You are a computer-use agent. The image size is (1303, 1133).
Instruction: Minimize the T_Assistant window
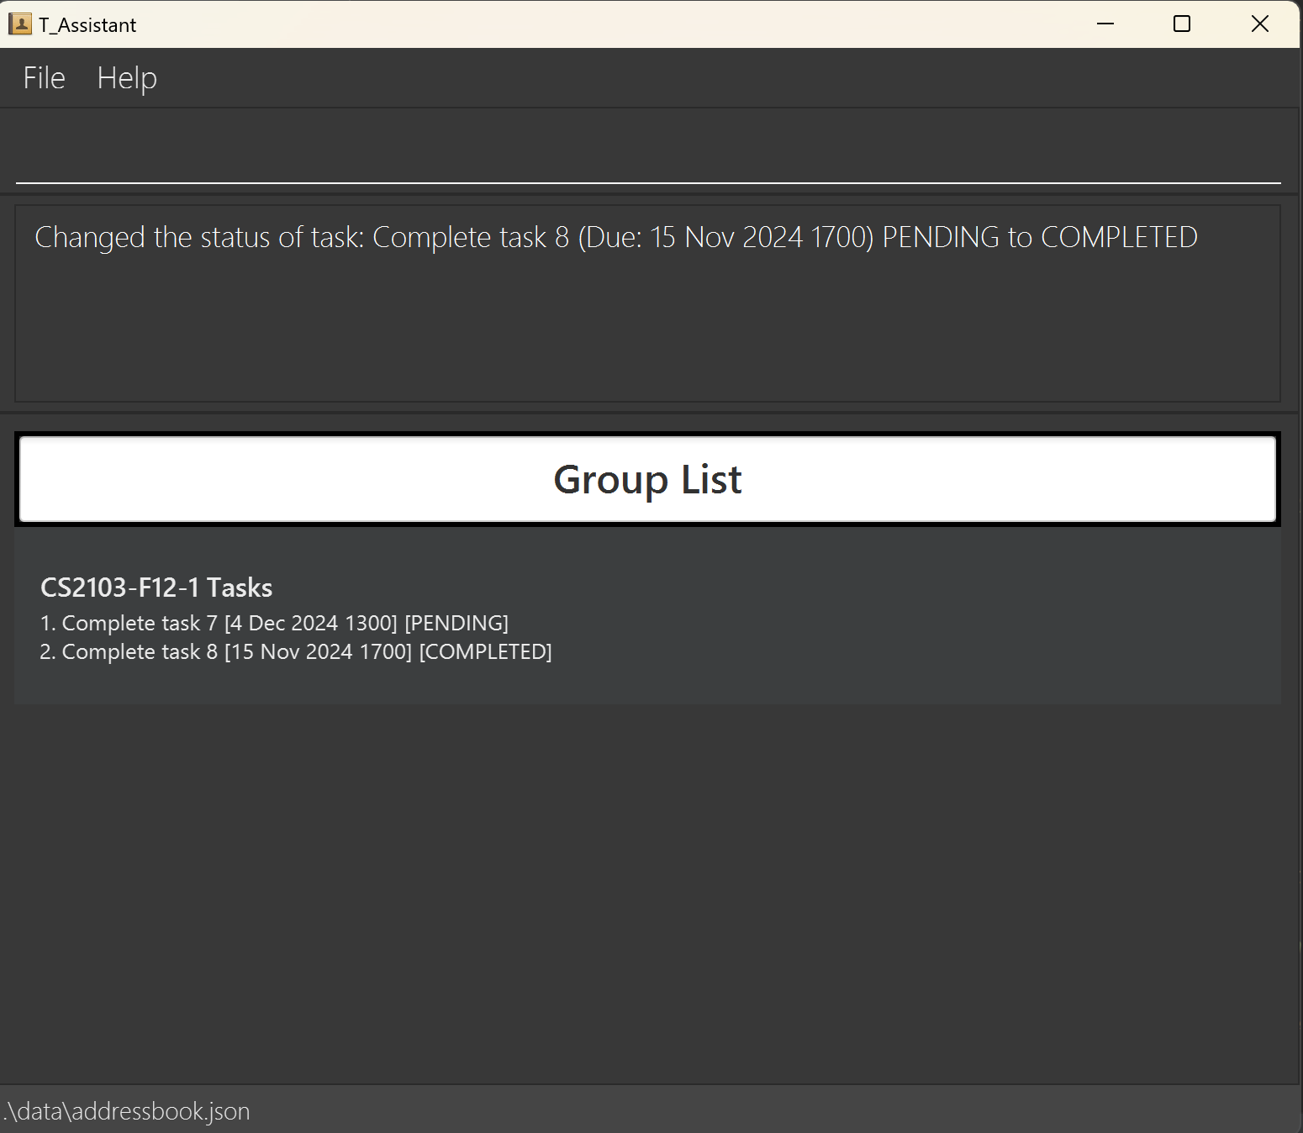coord(1105,24)
